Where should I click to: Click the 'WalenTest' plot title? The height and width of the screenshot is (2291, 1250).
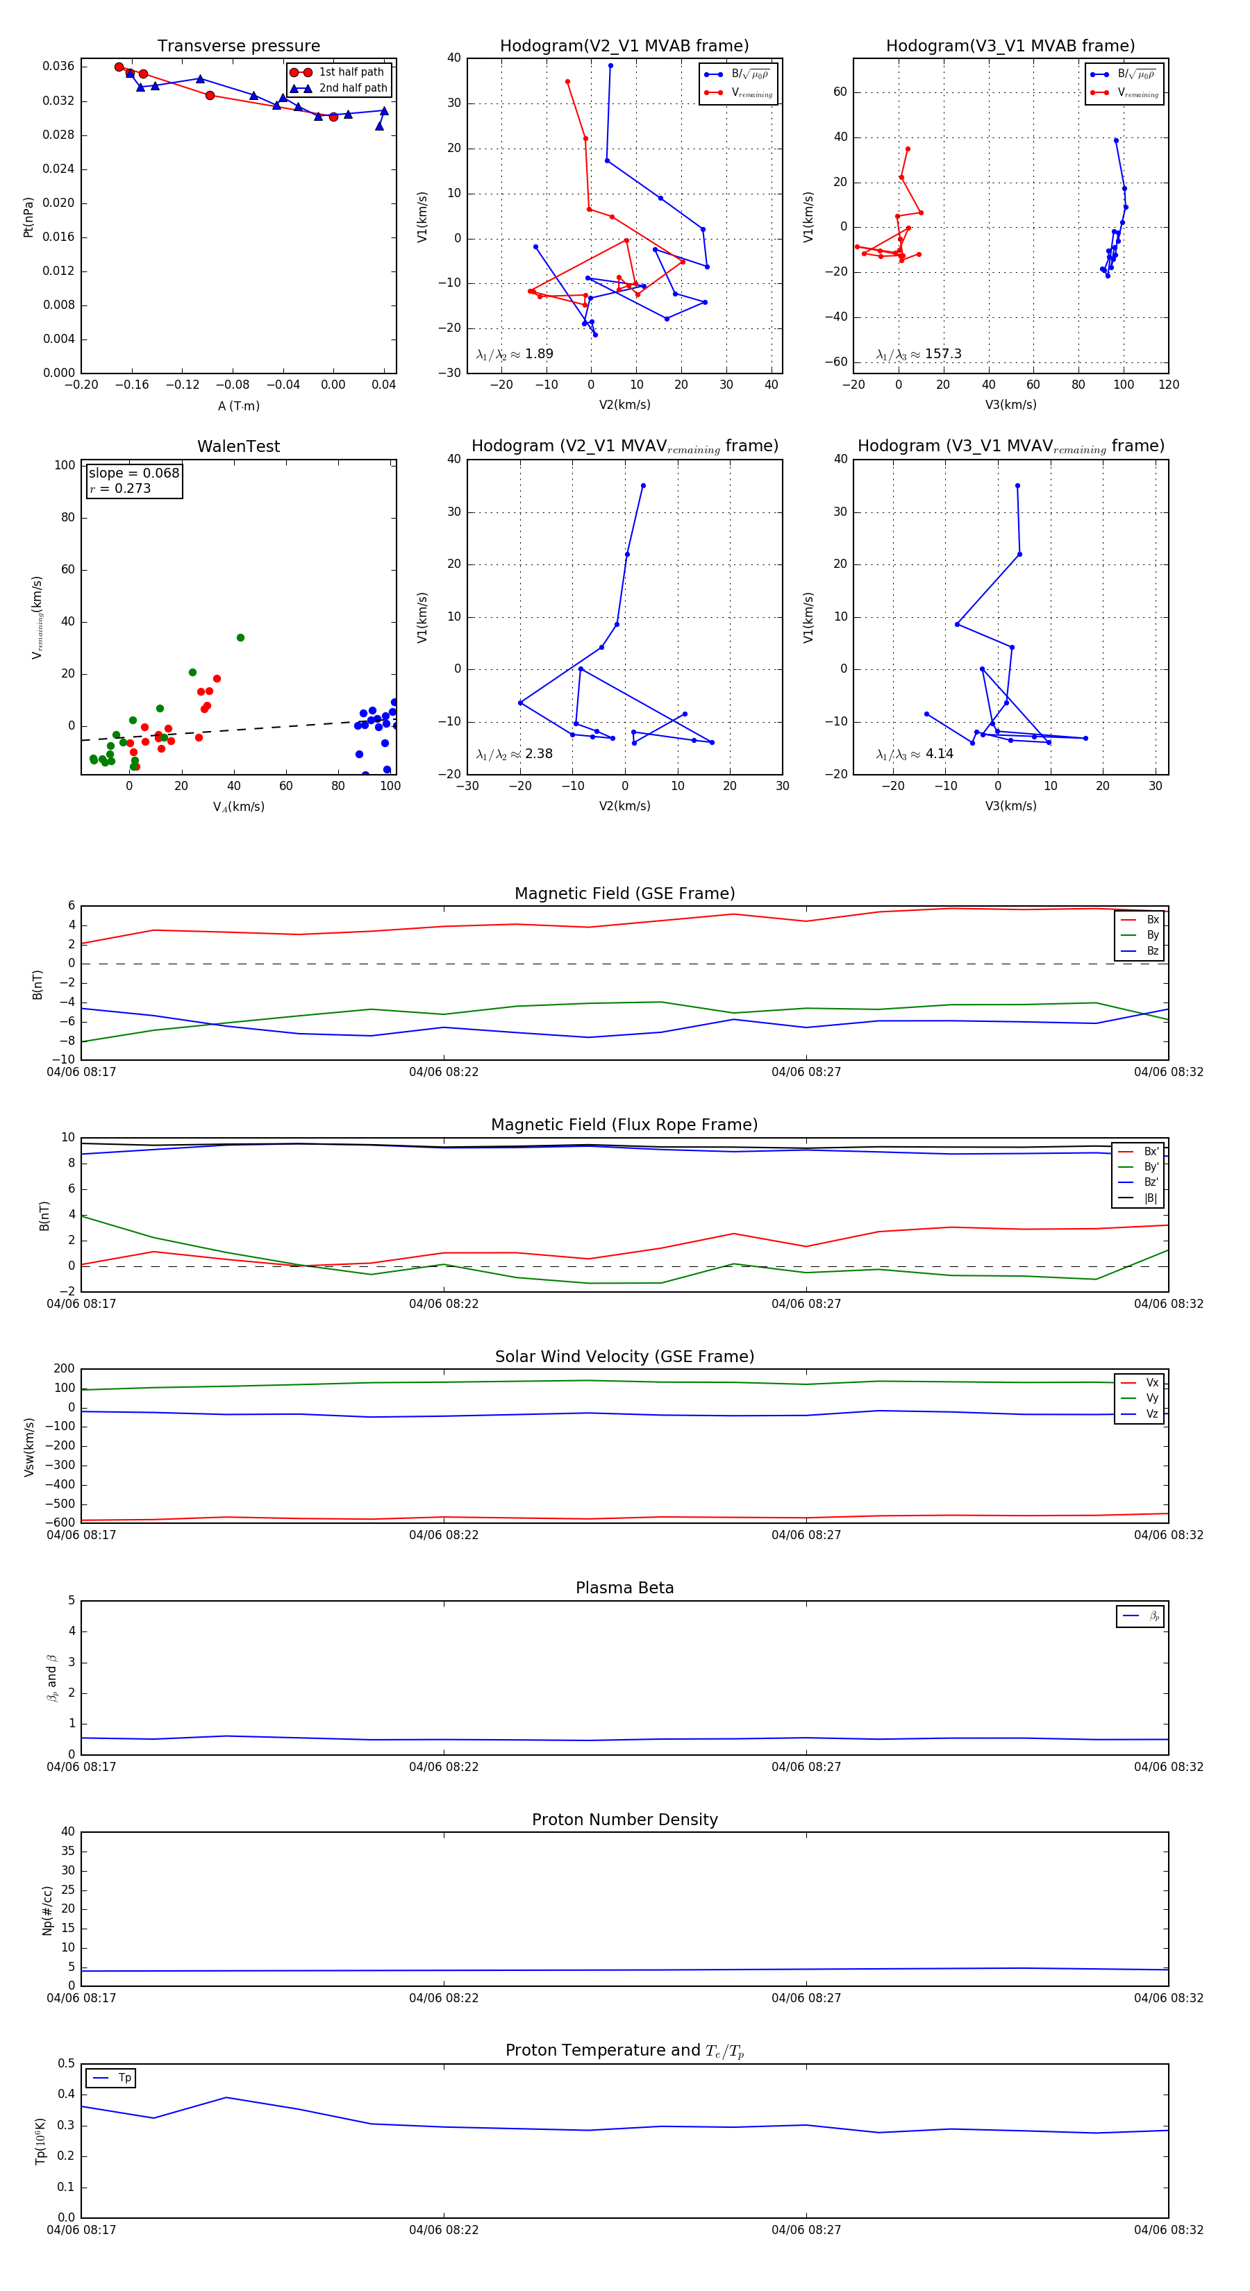[238, 446]
